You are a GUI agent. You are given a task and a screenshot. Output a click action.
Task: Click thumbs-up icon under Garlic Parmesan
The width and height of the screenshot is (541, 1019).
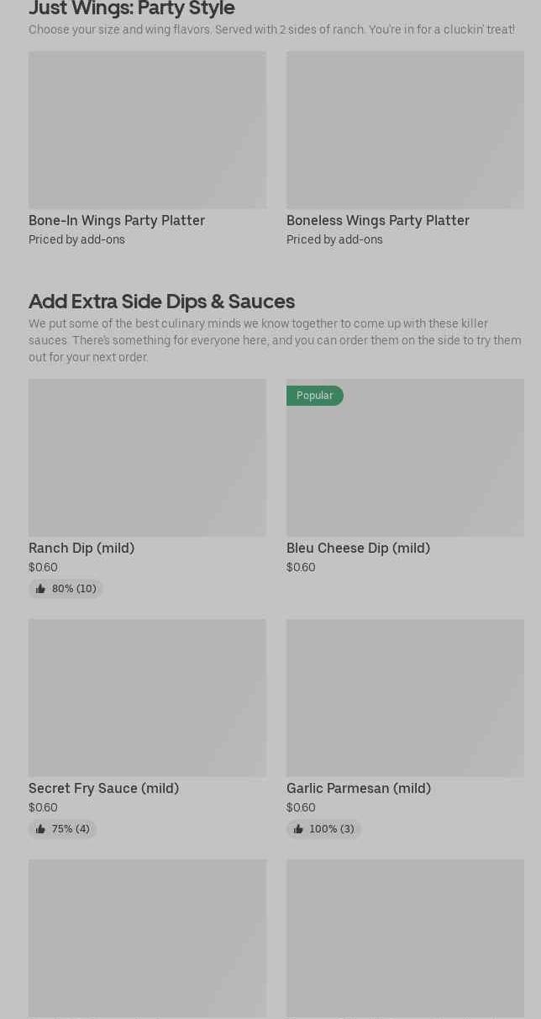(298, 829)
